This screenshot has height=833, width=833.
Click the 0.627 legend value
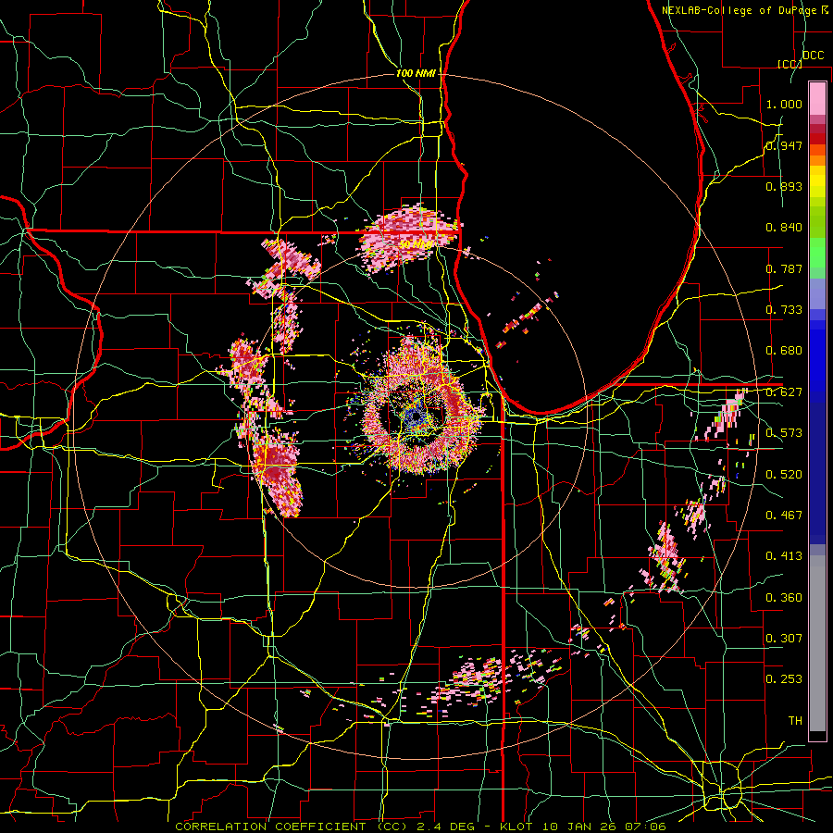pos(784,392)
